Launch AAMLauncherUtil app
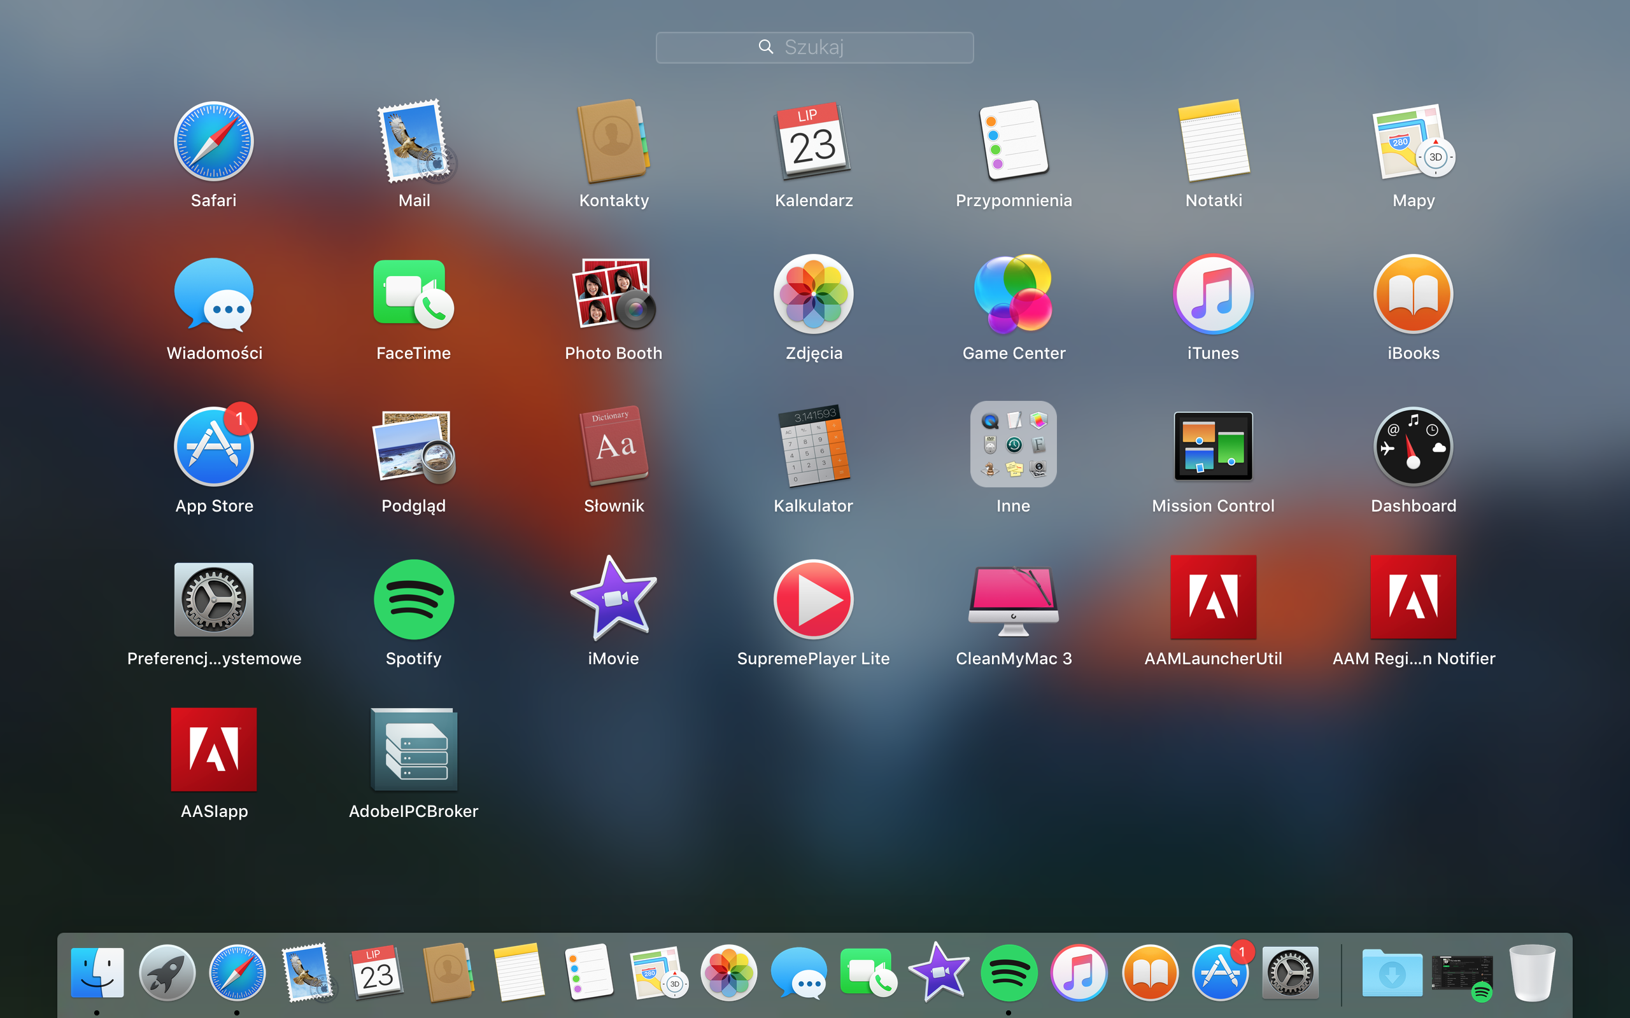 1214,597
